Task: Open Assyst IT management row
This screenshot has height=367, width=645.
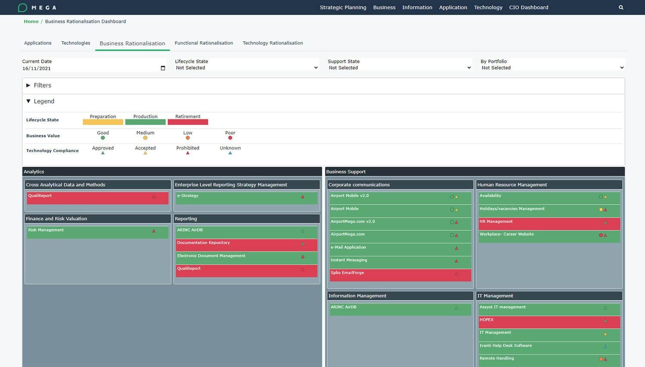Action: click(549, 309)
